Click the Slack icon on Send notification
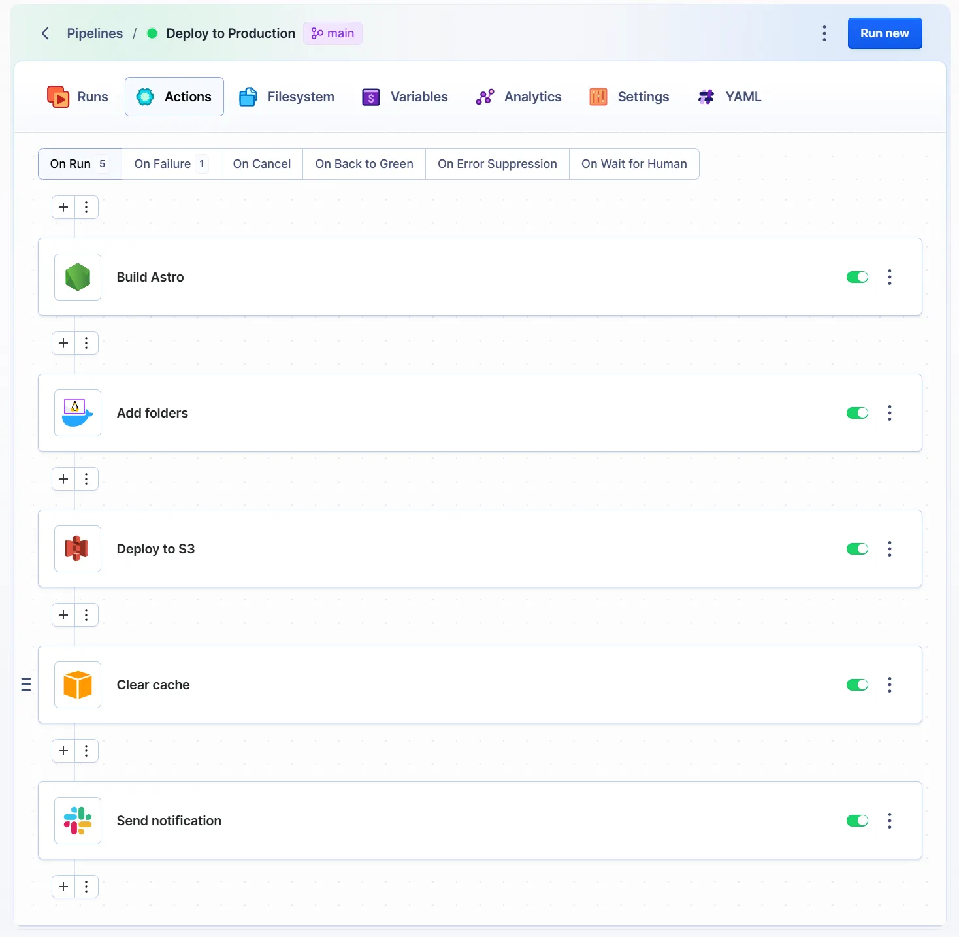This screenshot has width=959, height=937. tap(78, 821)
